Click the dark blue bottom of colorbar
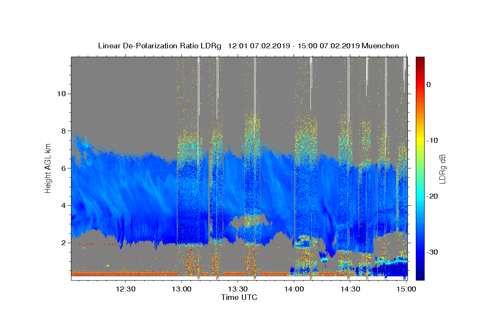Viewport: 504px width, 336px height. [420, 276]
